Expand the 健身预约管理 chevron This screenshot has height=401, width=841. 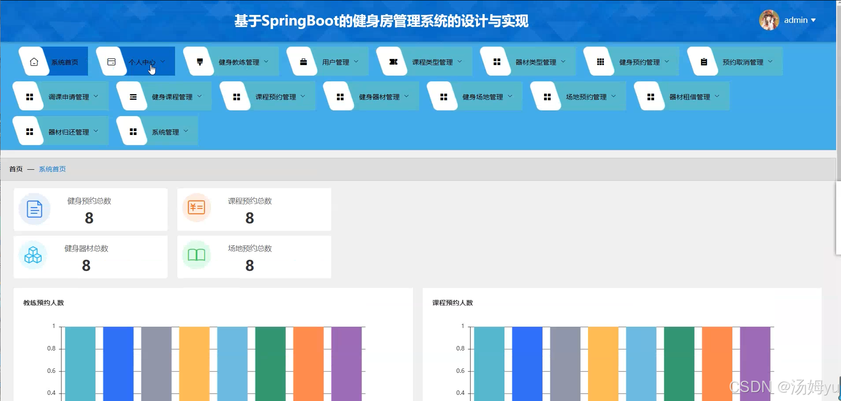click(667, 62)
